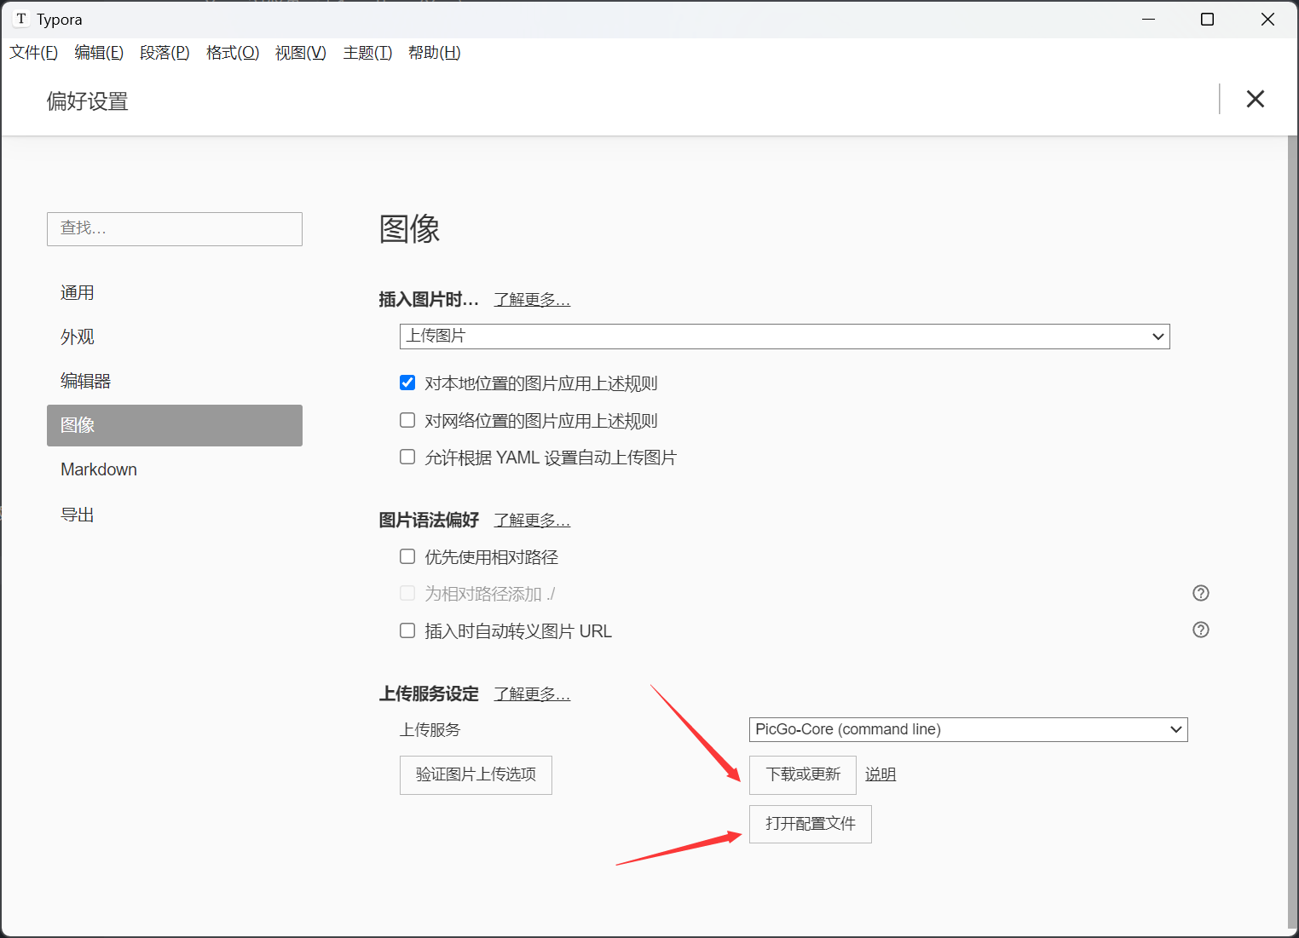
Task: Tick the 优先使用相对路径 checkbox
Action: [x=407, y=556]
